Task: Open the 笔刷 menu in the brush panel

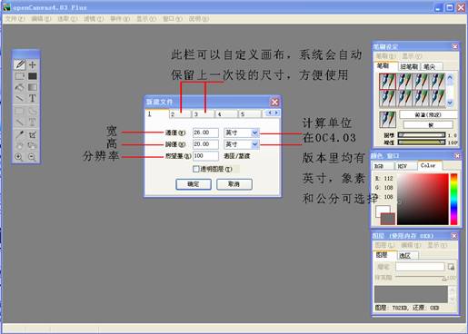Action: click(386, 56)
